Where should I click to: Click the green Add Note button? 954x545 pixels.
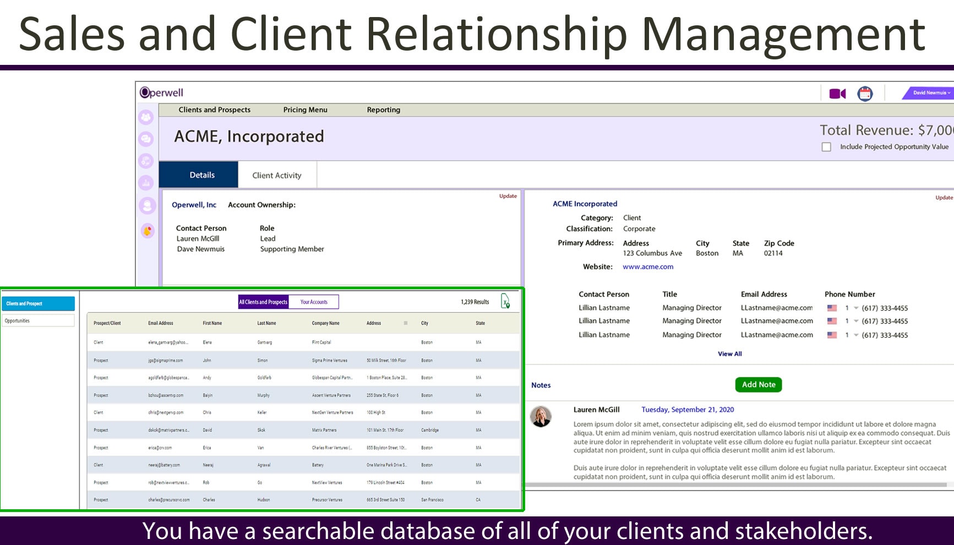[759, 385]
